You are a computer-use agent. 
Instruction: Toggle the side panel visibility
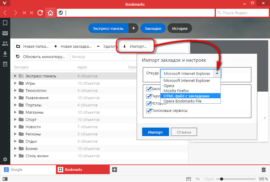click(x=5, y=179)
